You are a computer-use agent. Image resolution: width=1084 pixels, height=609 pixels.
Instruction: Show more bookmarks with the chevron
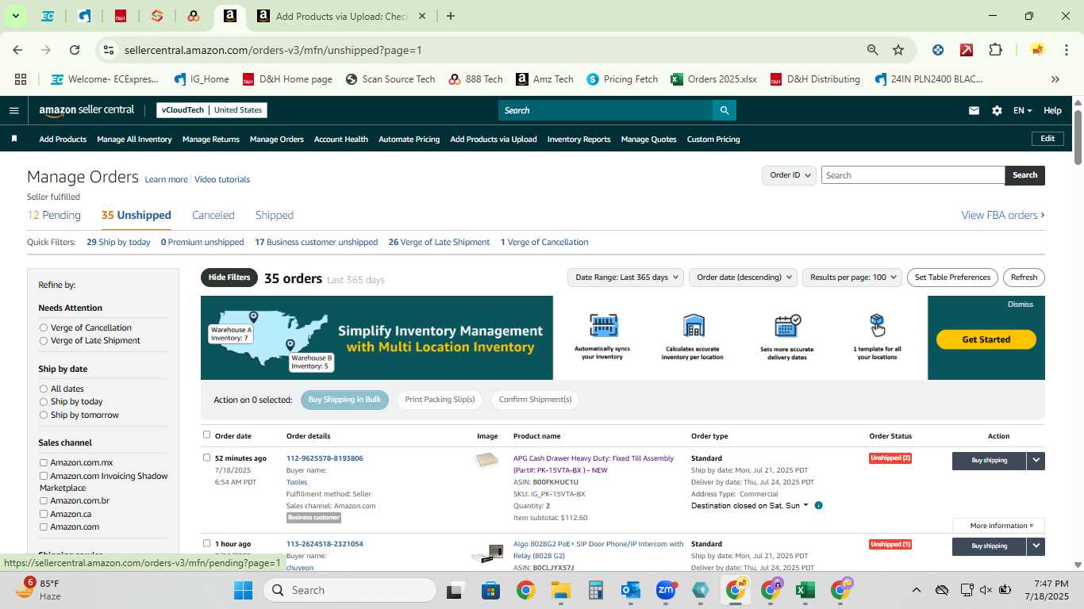point(1055,79)
